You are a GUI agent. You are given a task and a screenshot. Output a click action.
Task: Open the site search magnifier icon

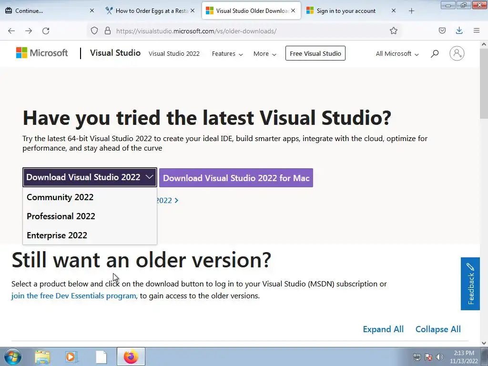point(435,53)
